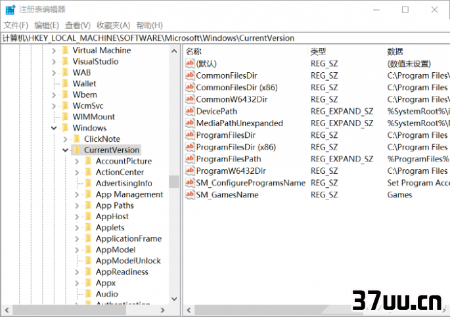The height and width of the screenshot is (317, 450).
Task: Click tree pane horizontal scrollbar right arrow
Action: [162, 310]
